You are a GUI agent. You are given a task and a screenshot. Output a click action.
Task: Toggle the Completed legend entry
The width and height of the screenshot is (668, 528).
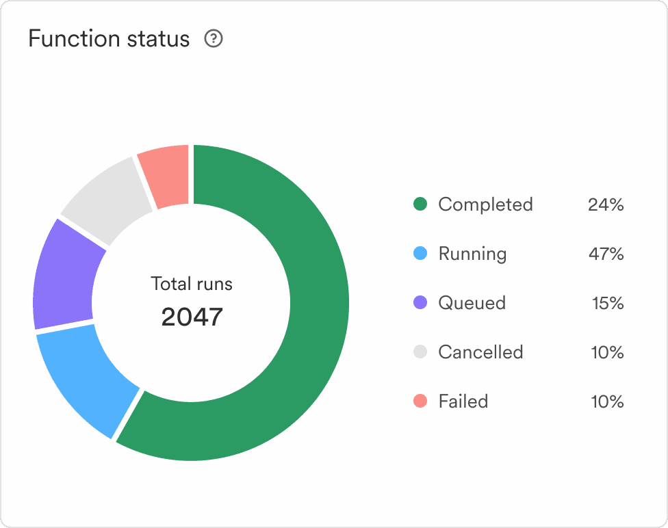pos(486,204)
